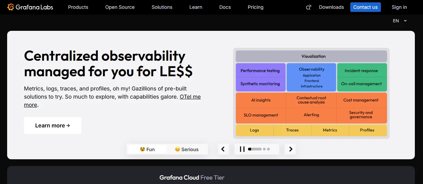The height and width of the screenshot is (184, 423).
Task: Jump to third carousel slide dot
Action: [x=268, y=149]
